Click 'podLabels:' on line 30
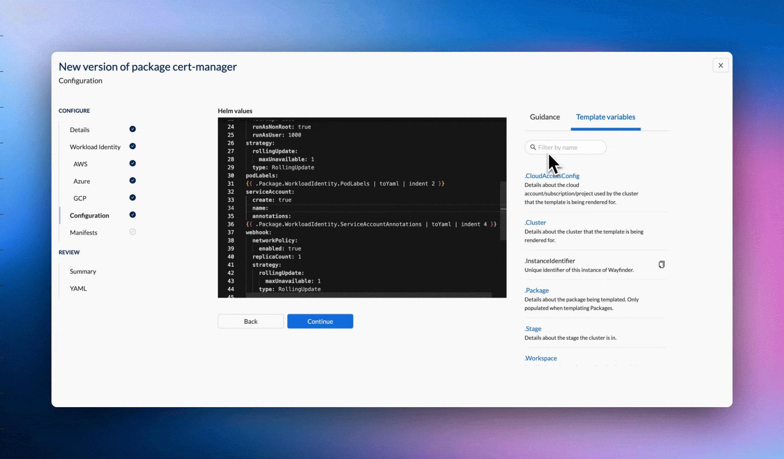Viewport: 784px width, 459px height. [x=262, y=176]
